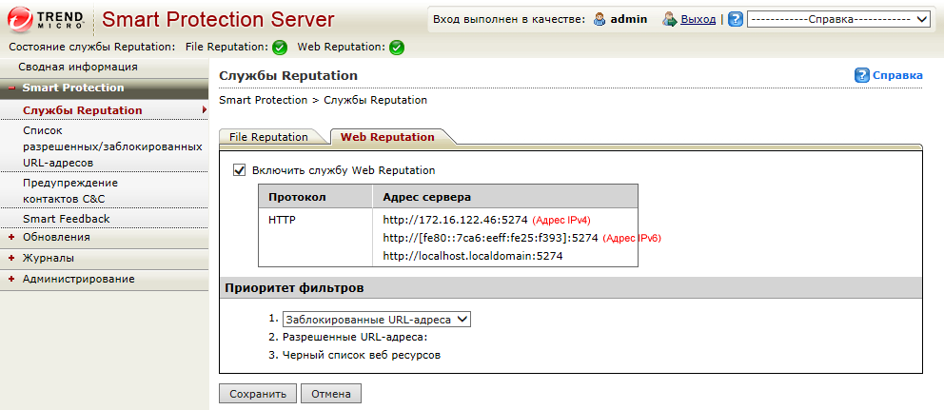Click the logout icon next to Выход
The width and height of the screenshot is (944, 410).
(x=670, y=19)
